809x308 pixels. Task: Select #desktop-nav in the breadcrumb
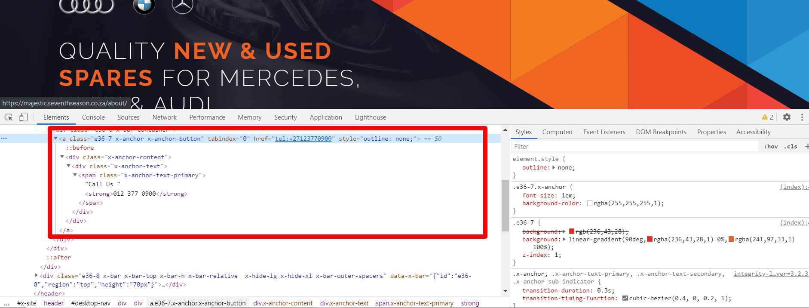[x=91, y=303]
